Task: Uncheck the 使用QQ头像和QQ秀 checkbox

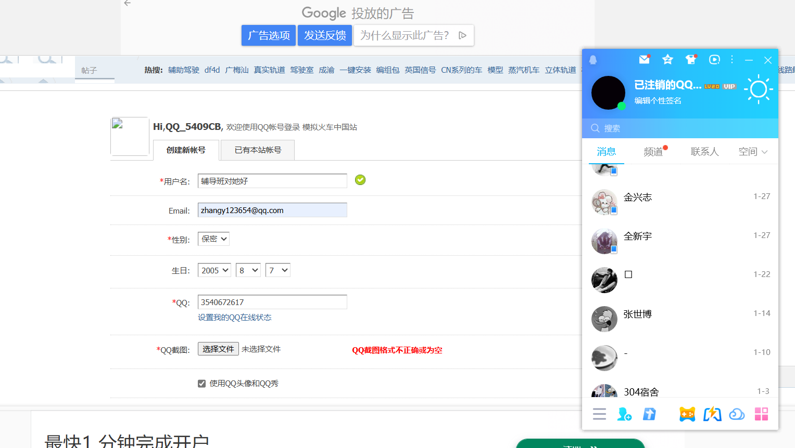Action: pyautogui.click(x=202, y=384)
